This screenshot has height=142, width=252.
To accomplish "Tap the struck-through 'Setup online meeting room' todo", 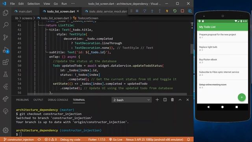I will click(222, 86).
